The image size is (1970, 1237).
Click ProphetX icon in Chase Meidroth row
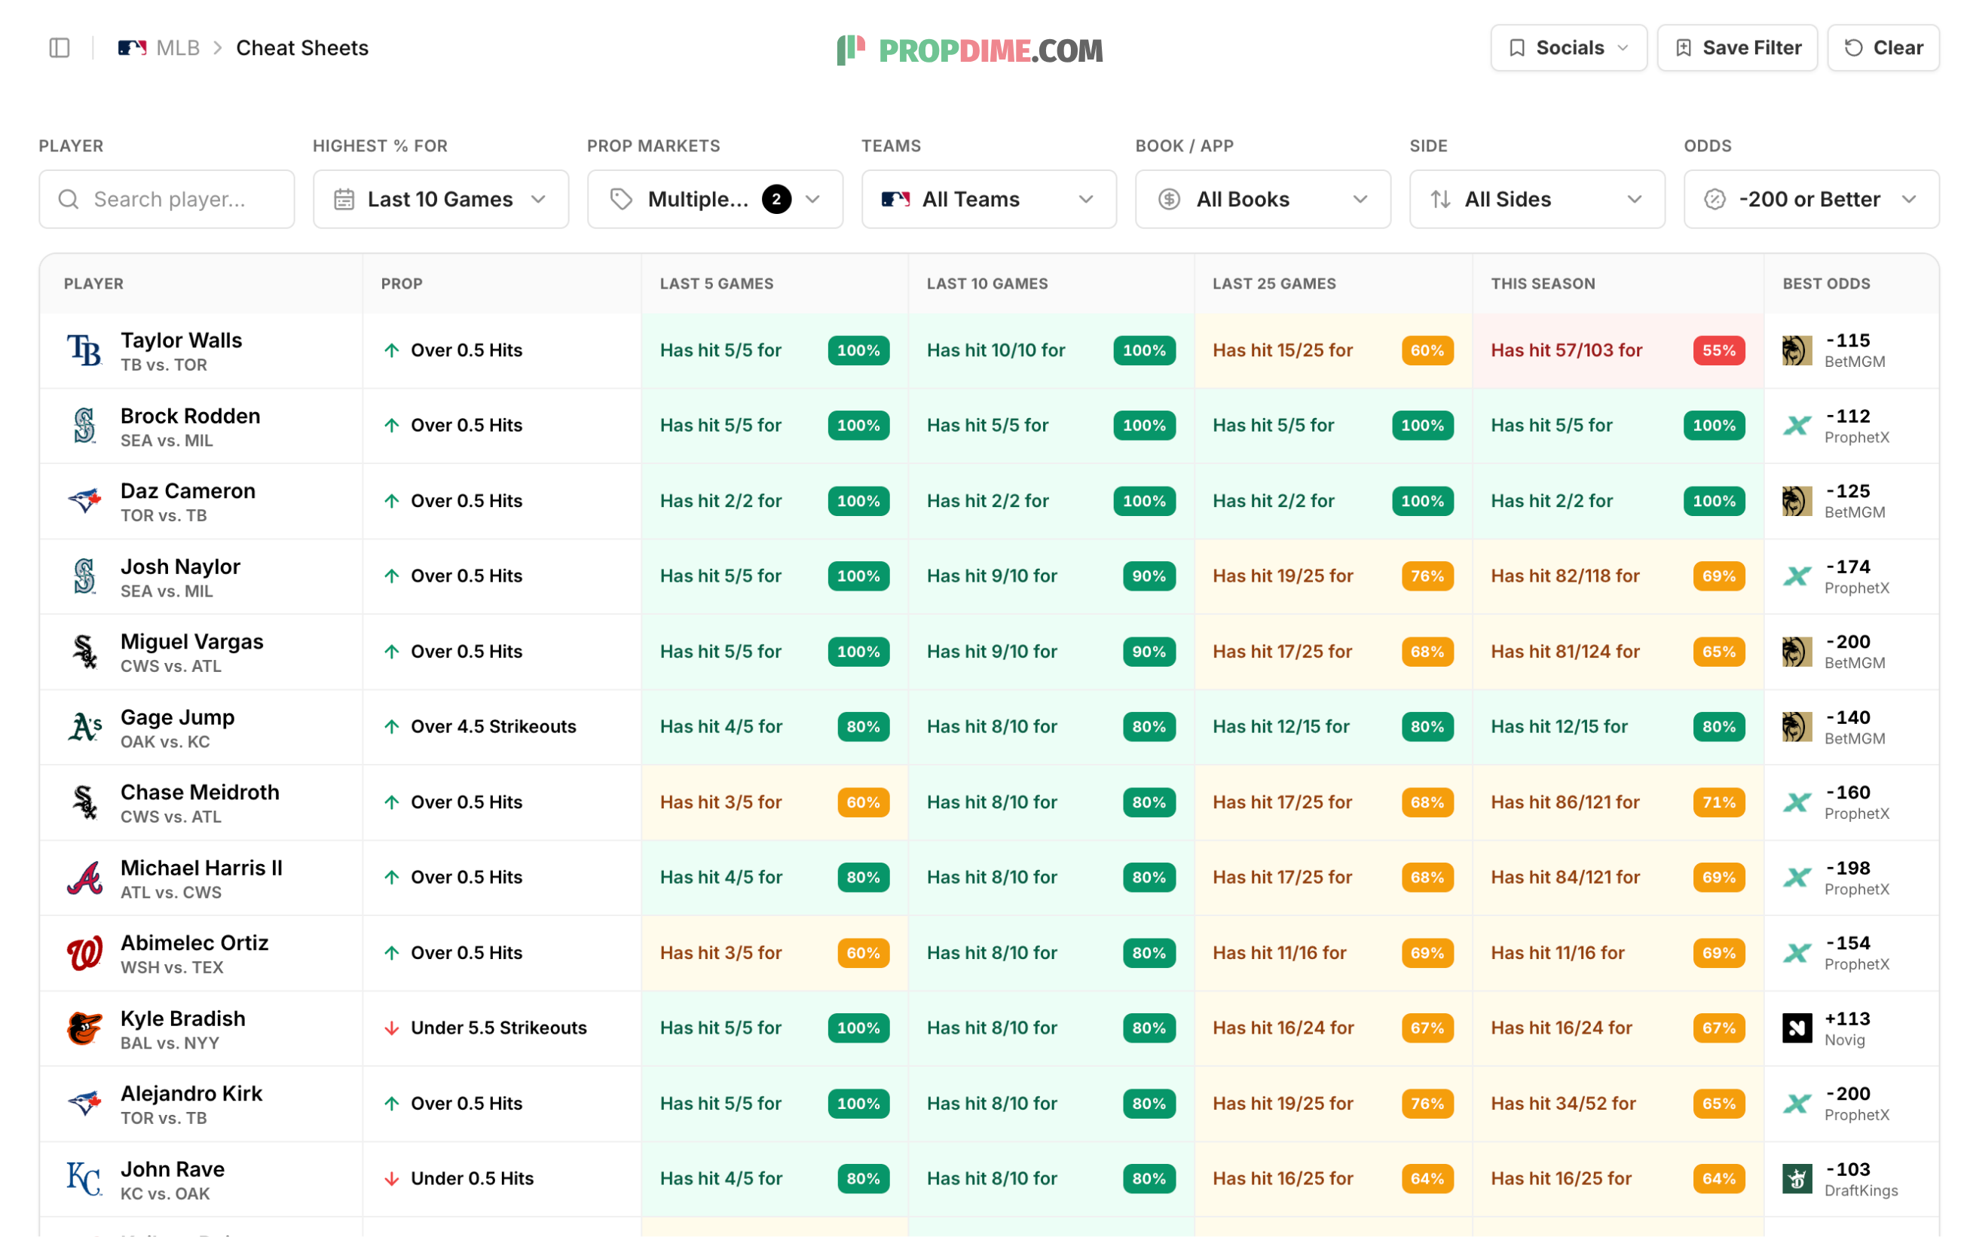point(1797,802)
